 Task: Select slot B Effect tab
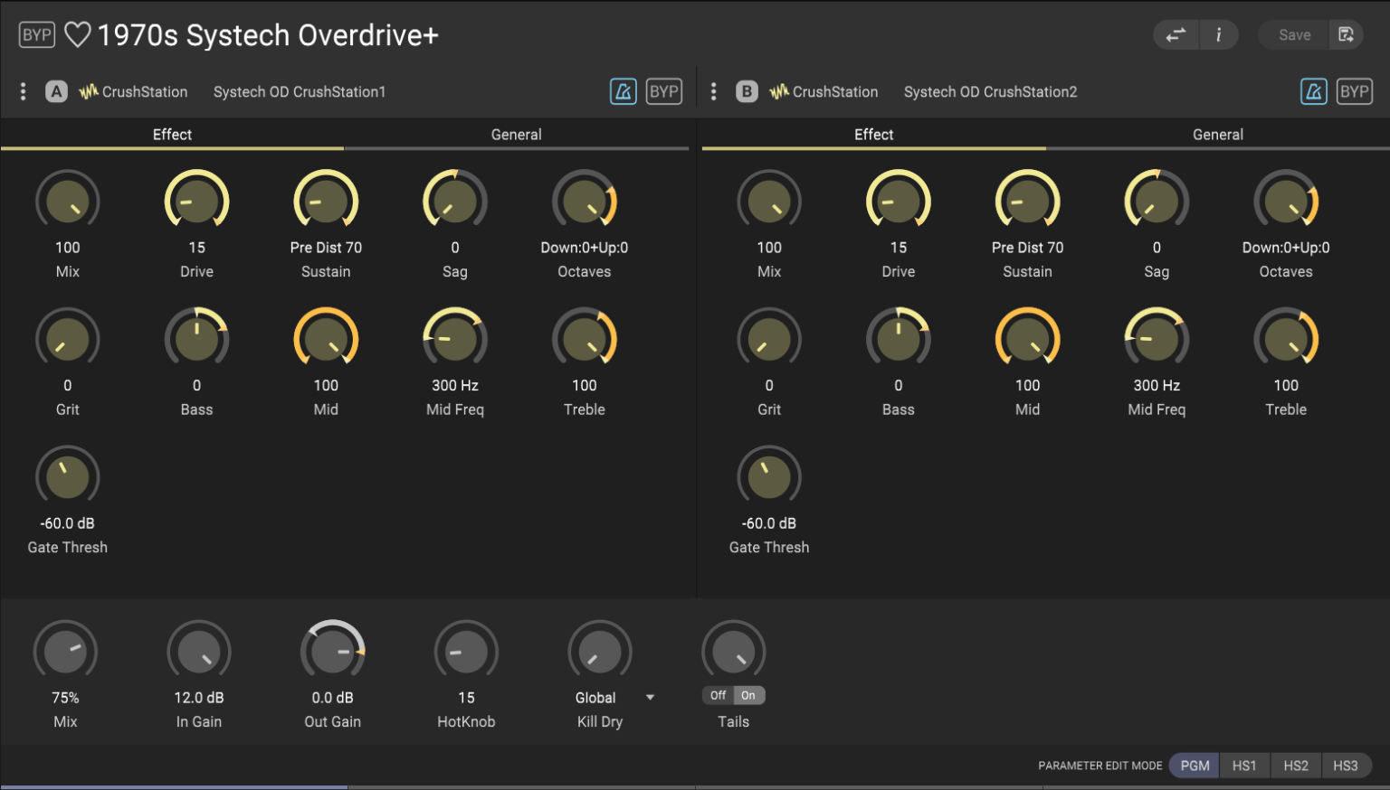coord(874,135)
